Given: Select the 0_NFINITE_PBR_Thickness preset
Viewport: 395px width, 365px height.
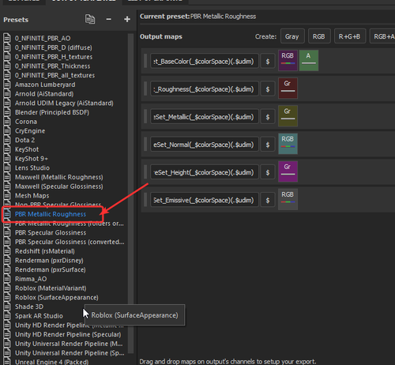Looking at the screenshot, I should click(52, 66).
